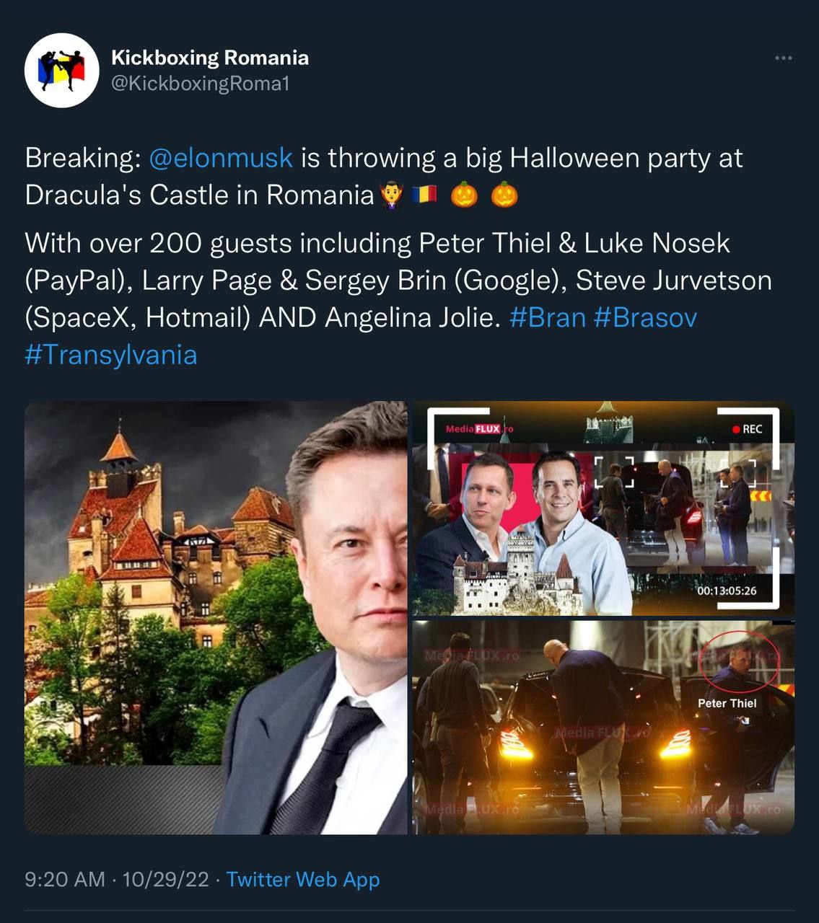Open the #Bran hashtag
Viewport: 819px width, 923px height.
tap(548, 317)
